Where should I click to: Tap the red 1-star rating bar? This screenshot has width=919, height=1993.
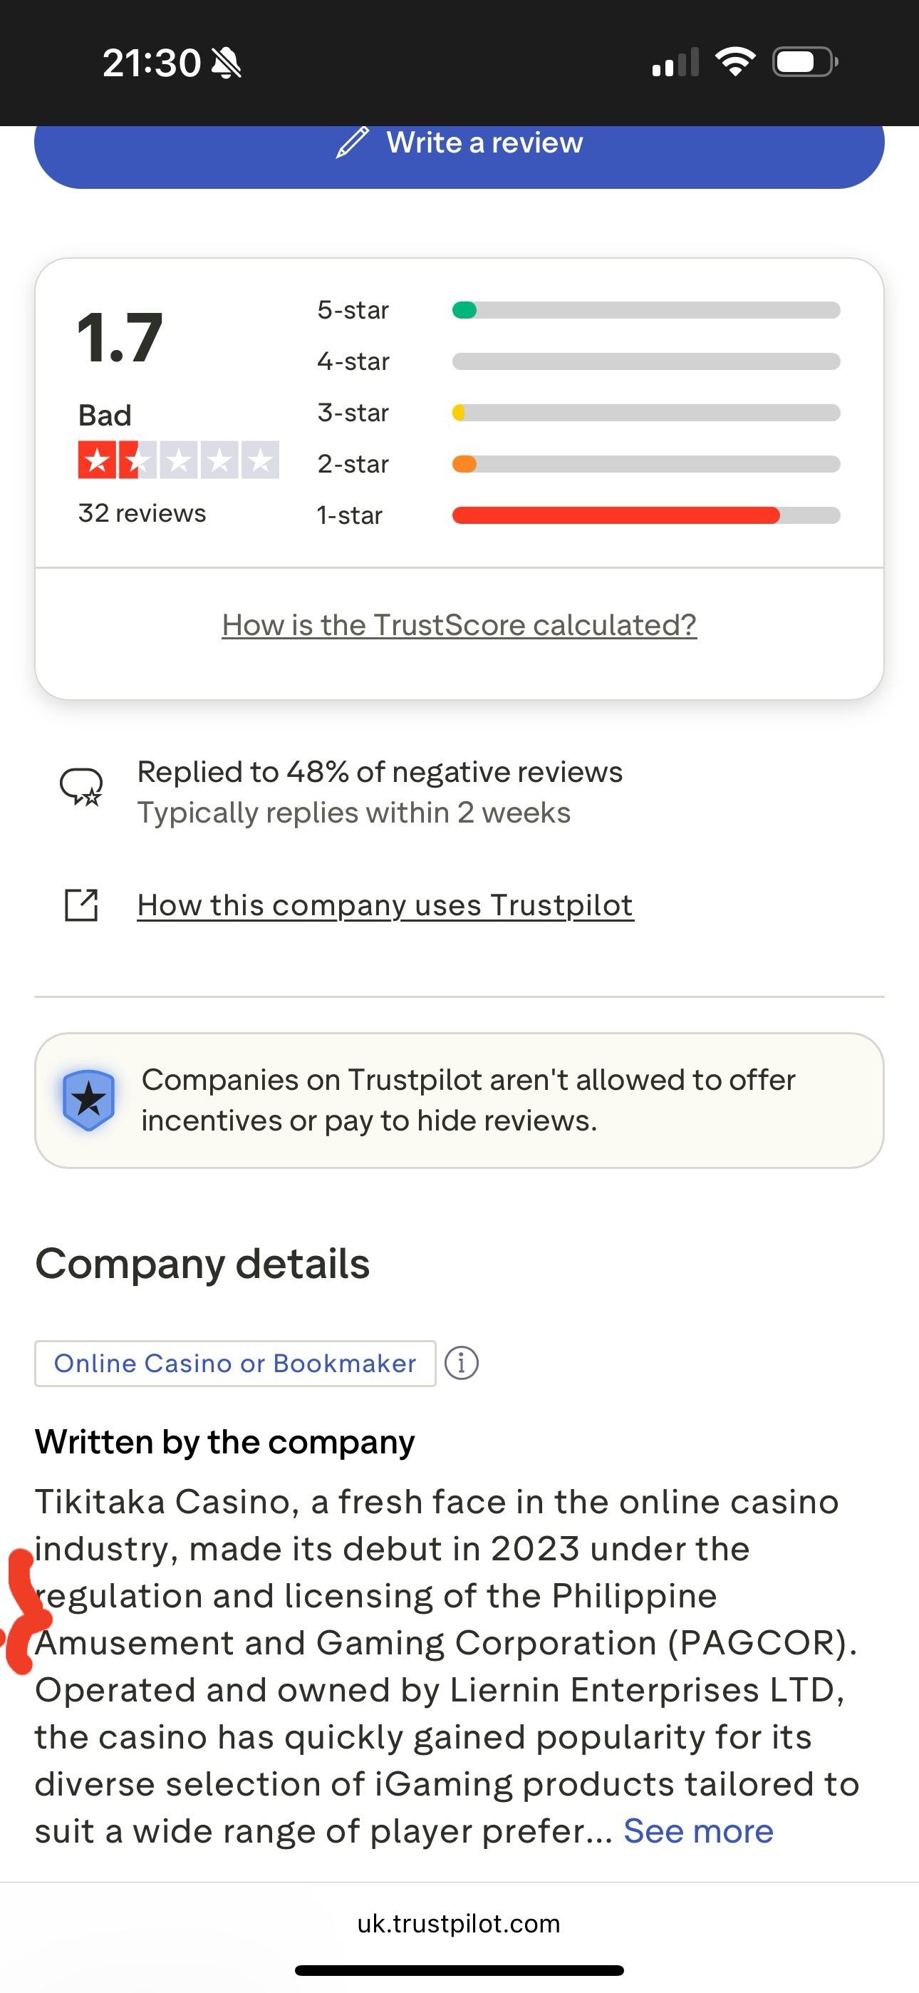coord(615,515)
